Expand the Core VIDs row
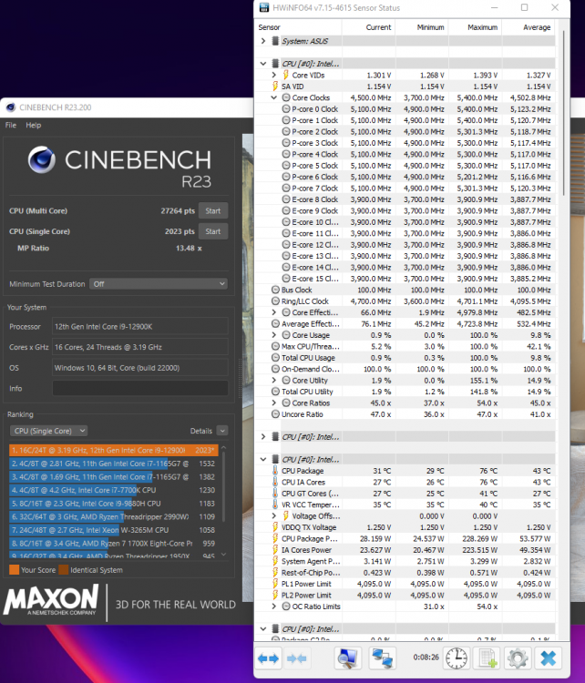Screen dimensions: 585x683 tap(273, 75)
